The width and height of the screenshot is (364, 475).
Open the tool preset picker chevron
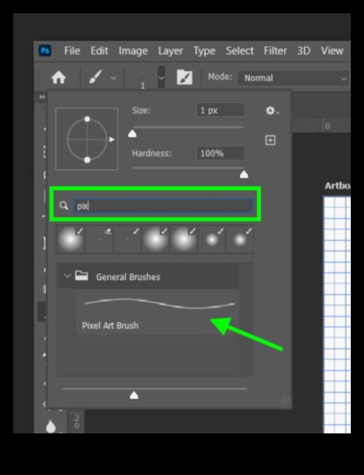113,78
